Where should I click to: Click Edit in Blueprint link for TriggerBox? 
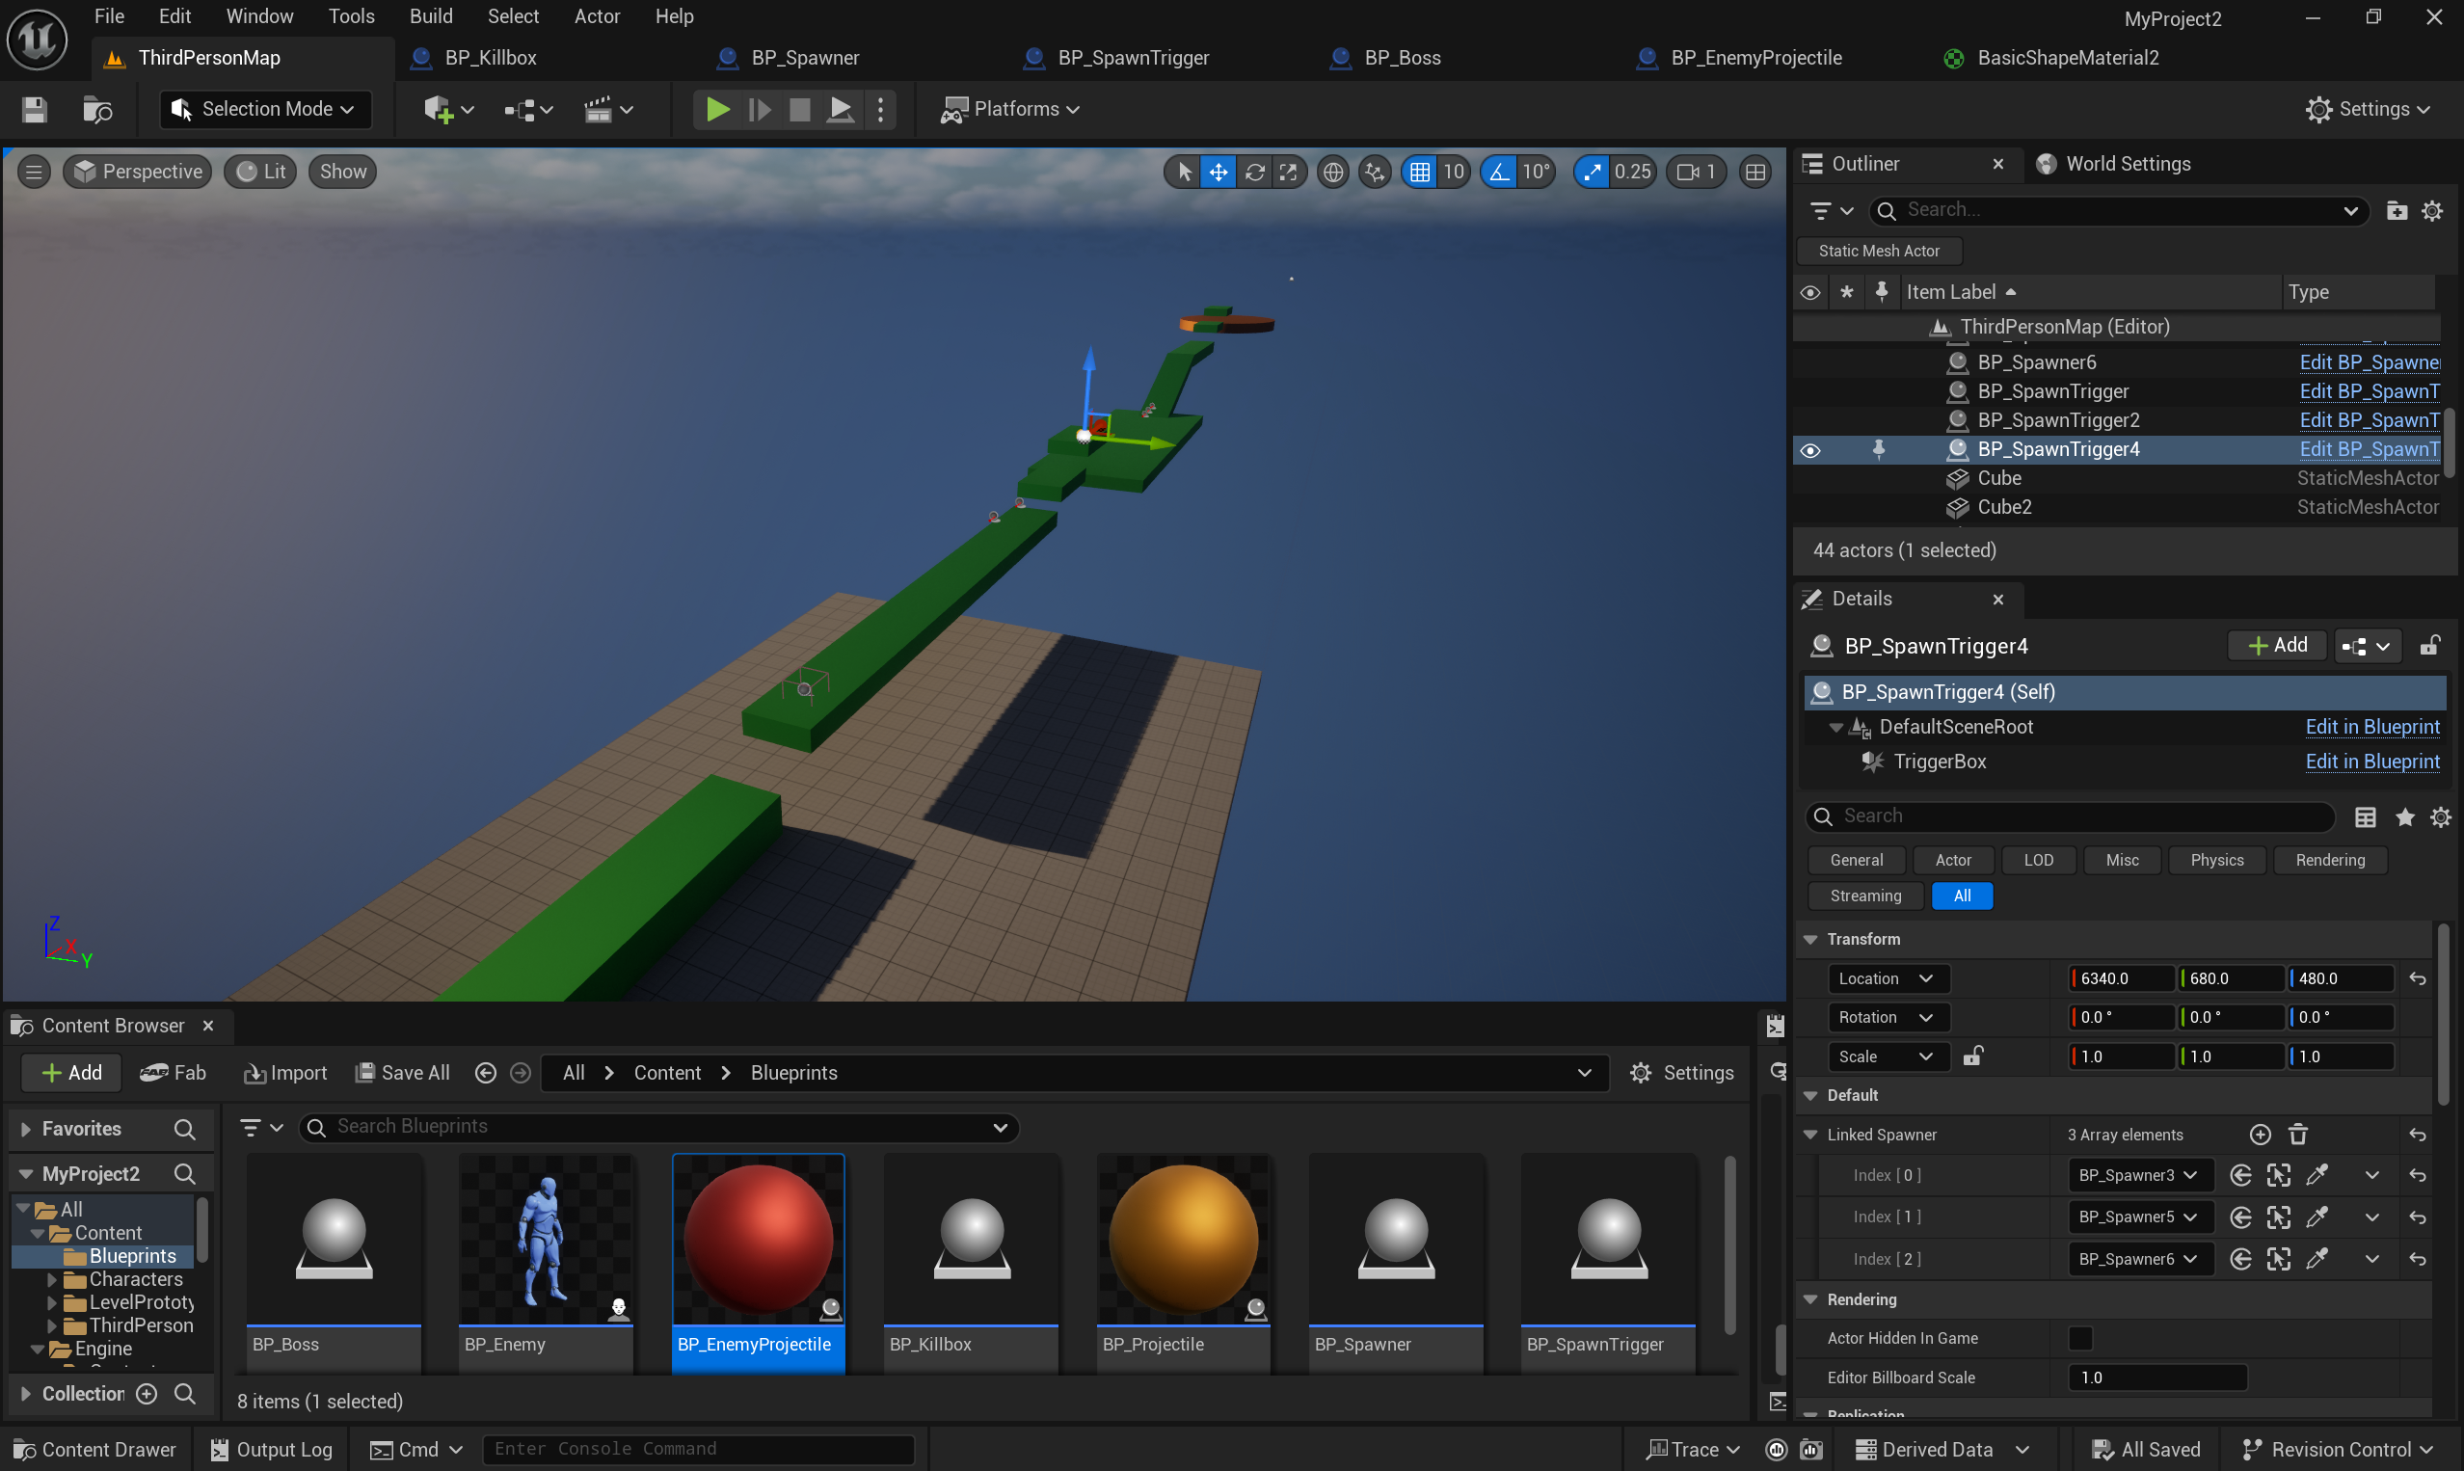[x=2371, y=762]
